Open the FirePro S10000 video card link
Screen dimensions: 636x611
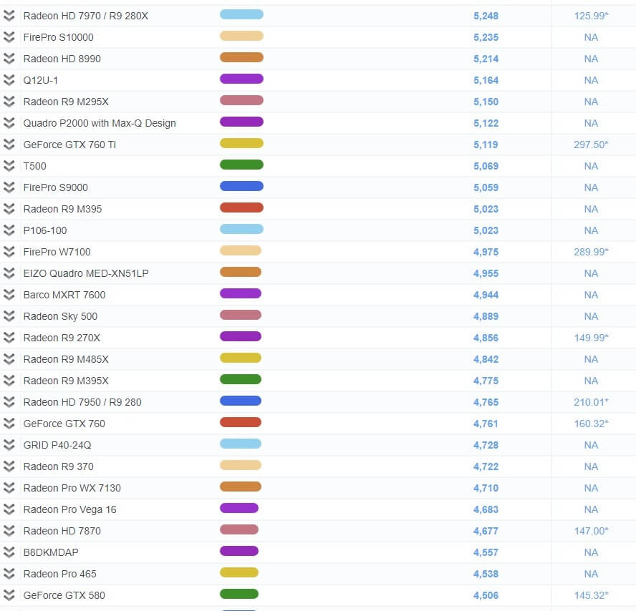[x=59, y=37]
